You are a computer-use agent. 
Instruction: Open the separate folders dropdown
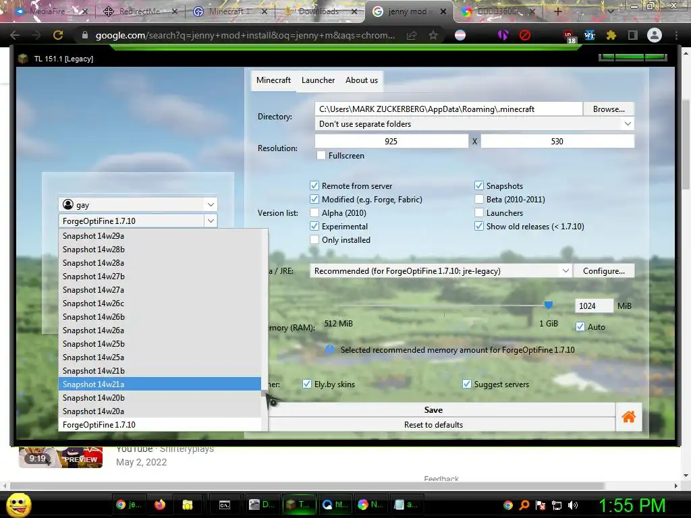point(474,124)
